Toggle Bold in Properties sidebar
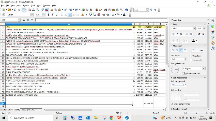Screen dimensions: 216x121 tap(173, 34)
